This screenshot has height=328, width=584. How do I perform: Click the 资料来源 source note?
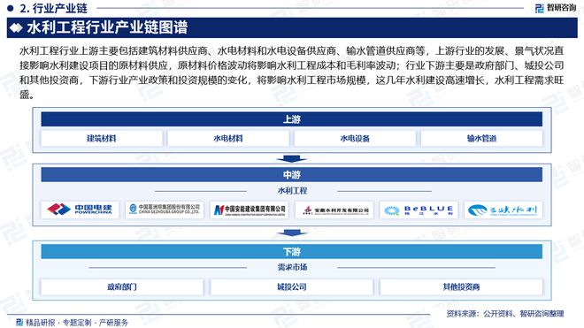pyautogui.click(x=505, y=314)
